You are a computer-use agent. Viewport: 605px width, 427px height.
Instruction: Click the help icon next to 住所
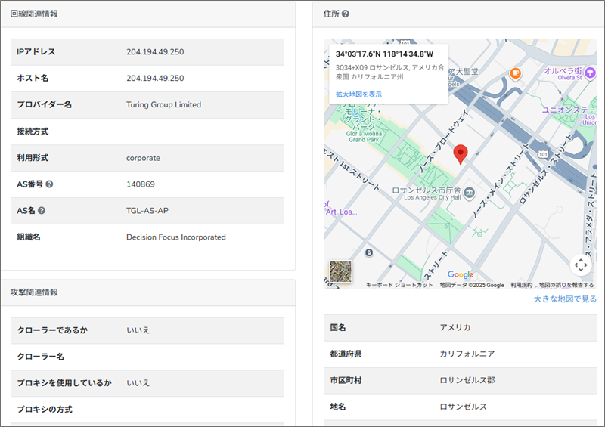click(346, 14)
